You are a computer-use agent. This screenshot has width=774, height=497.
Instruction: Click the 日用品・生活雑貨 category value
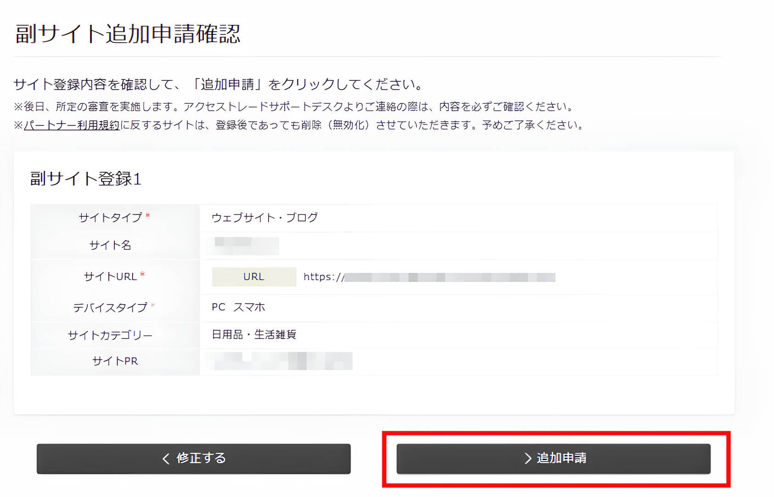pyautogui.click(x=253, y=334)
